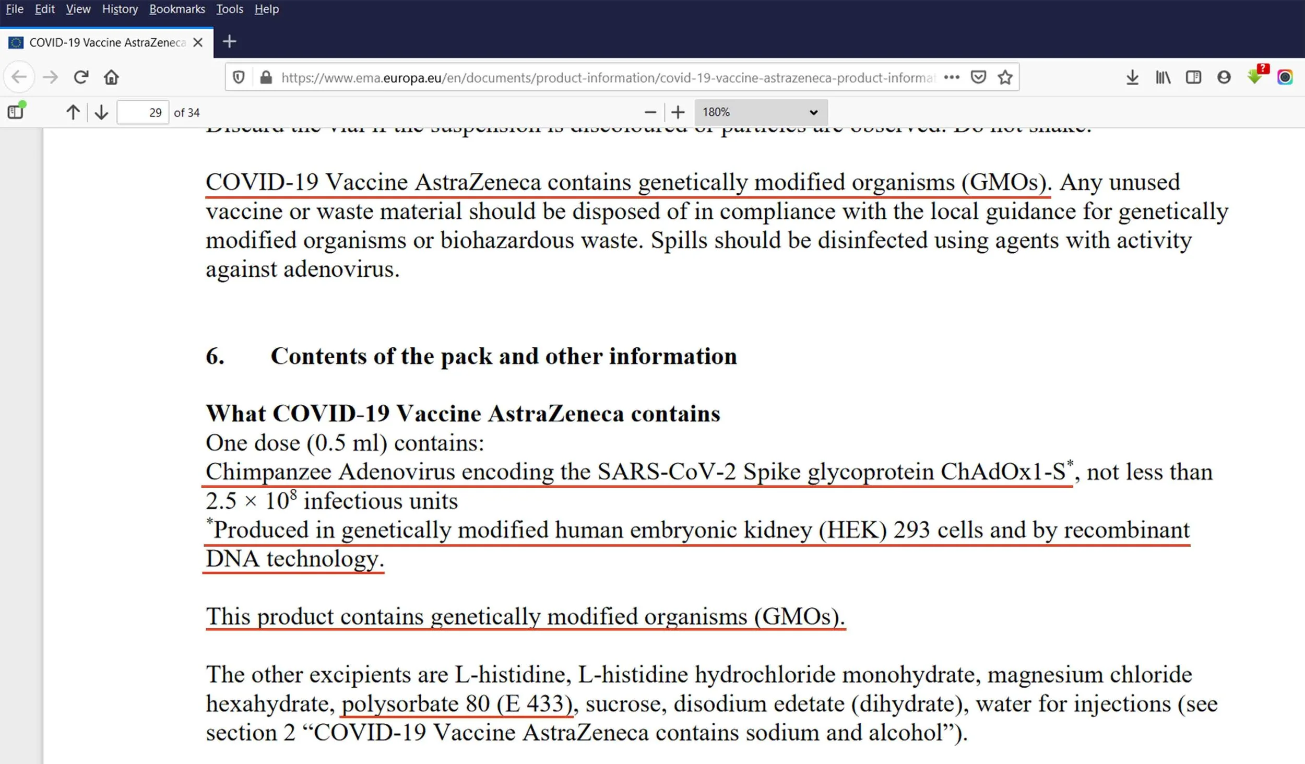The height and width of the screenshot is (764, 1305).
Task: Open the Bookmarks menu
Action: [177, 9]
